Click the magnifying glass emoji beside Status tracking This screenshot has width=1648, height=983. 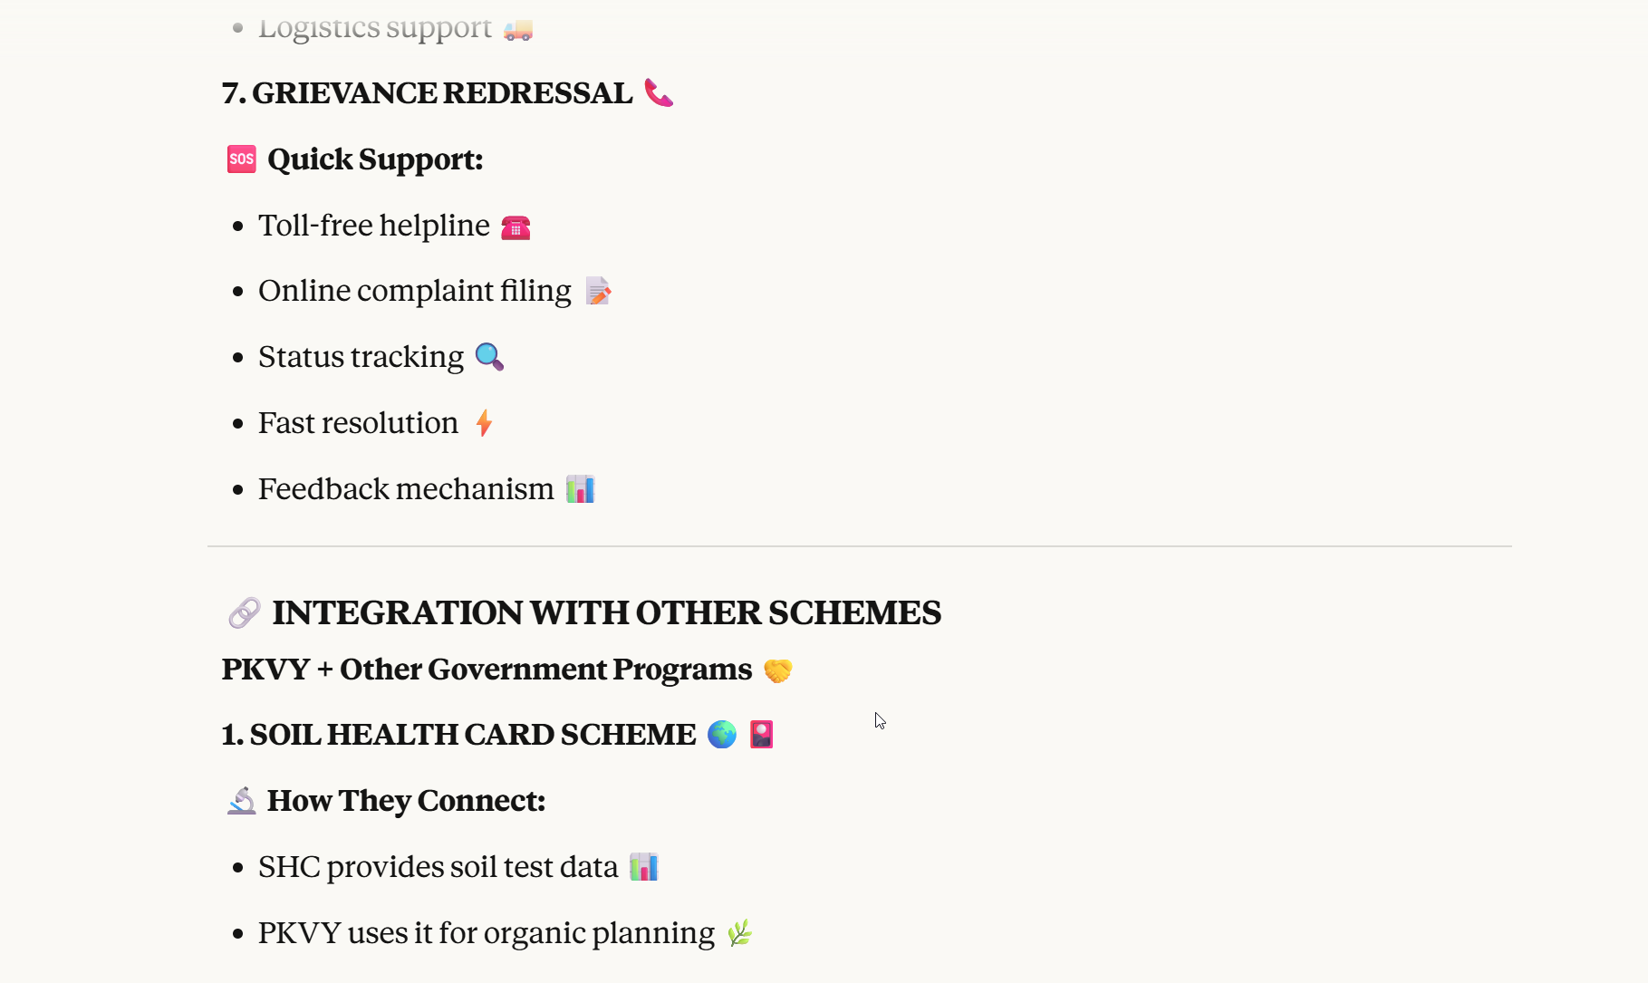pyautogui.click(x=489, y=357)
